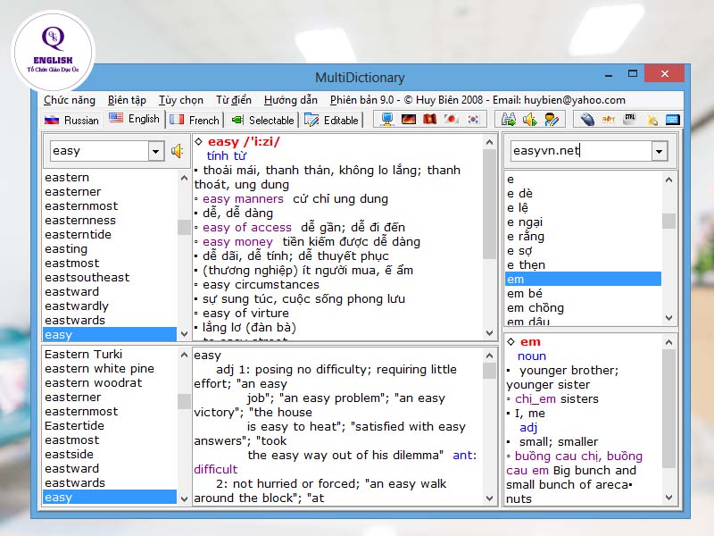Screen dimensions: 714x536
Task: Select 'eastern white pine' entry
Action: 99,368
